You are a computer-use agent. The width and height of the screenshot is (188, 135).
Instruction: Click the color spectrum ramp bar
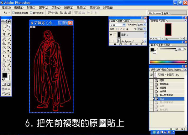(168, 62)
